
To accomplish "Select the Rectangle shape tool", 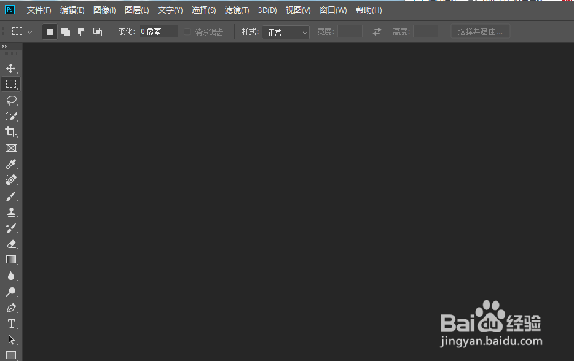I will click(11, 355).
